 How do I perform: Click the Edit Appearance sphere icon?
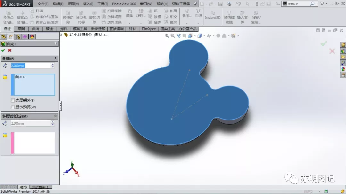pos(218,36)
